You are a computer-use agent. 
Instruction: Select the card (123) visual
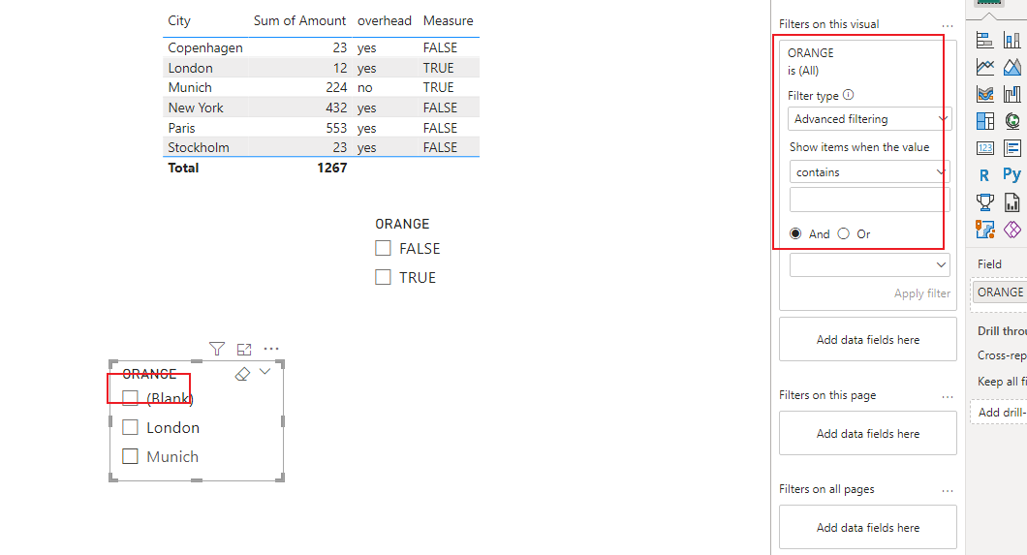click(984, 148)
